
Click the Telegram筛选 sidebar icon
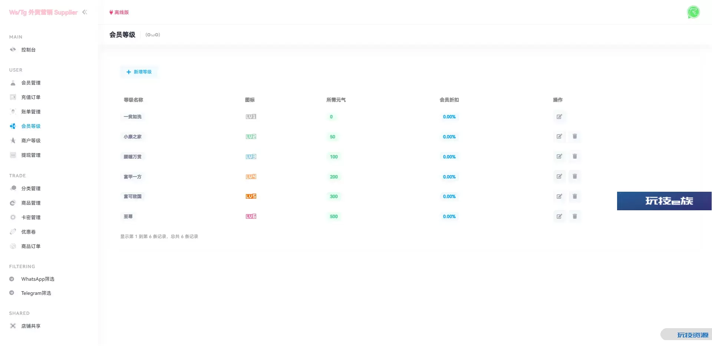tap(12, 293)
